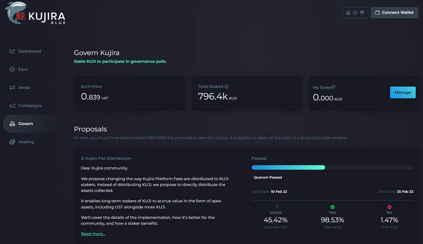Click the green checkmark icon above Yes
This screenshot has height=244, width=423.
click(333, 207)
